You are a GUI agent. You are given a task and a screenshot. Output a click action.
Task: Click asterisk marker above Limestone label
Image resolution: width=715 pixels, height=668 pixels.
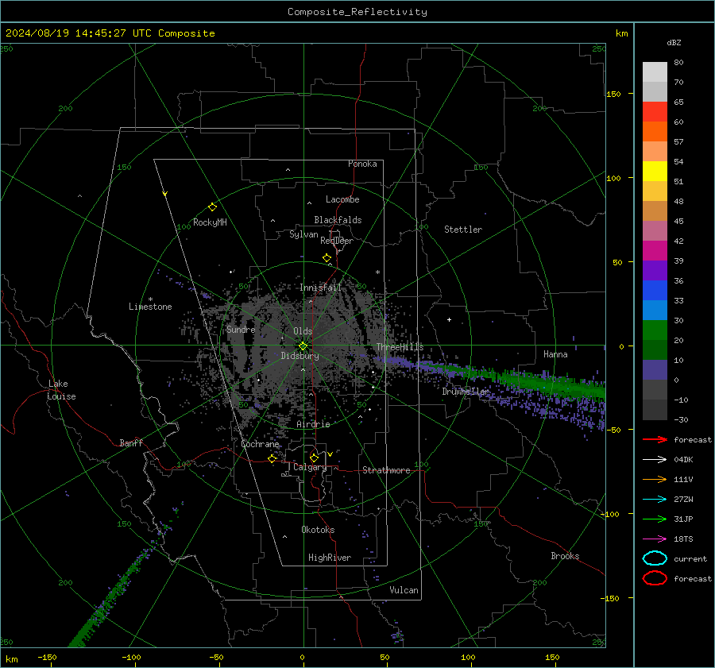coord(150,299)
